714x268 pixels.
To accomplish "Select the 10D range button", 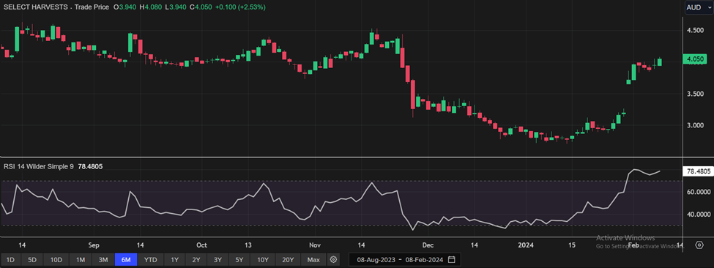I will (56, 260).
